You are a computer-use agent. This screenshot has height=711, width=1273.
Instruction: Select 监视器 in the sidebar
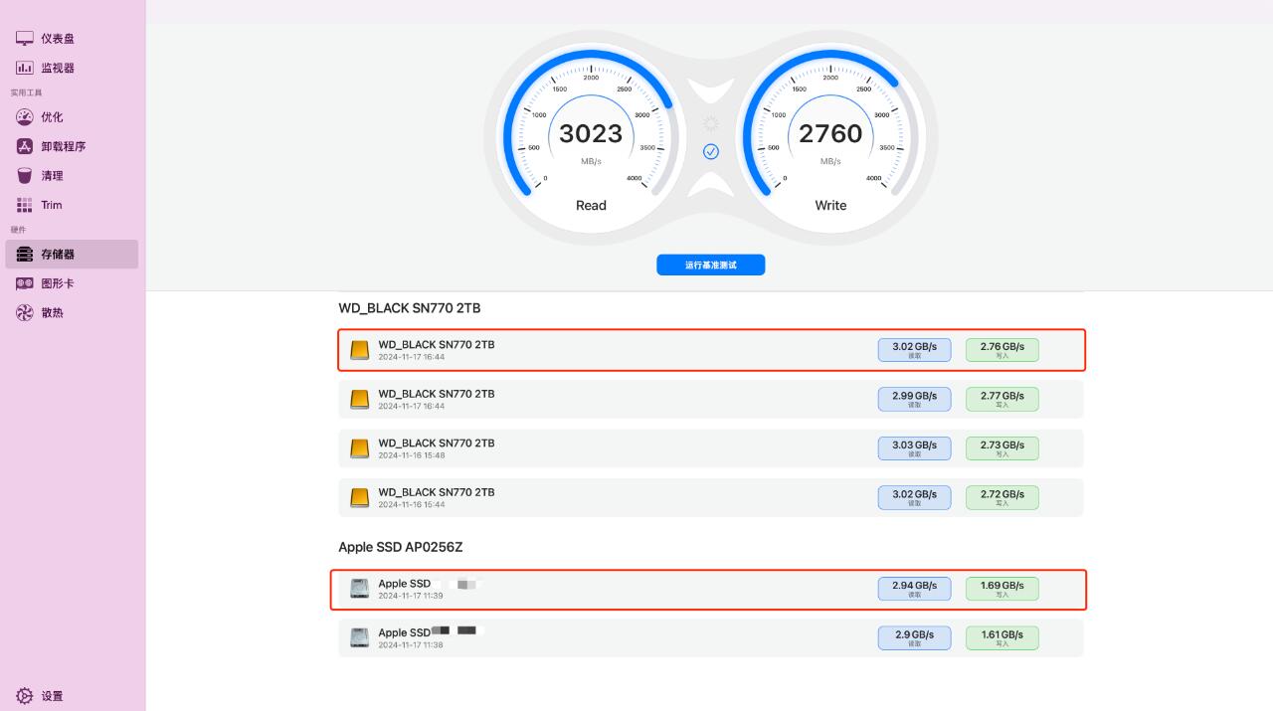click(72, 68)
